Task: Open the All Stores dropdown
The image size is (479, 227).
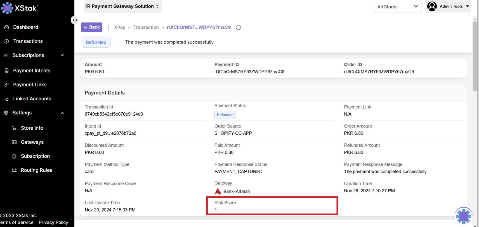Action: (397, 7)
